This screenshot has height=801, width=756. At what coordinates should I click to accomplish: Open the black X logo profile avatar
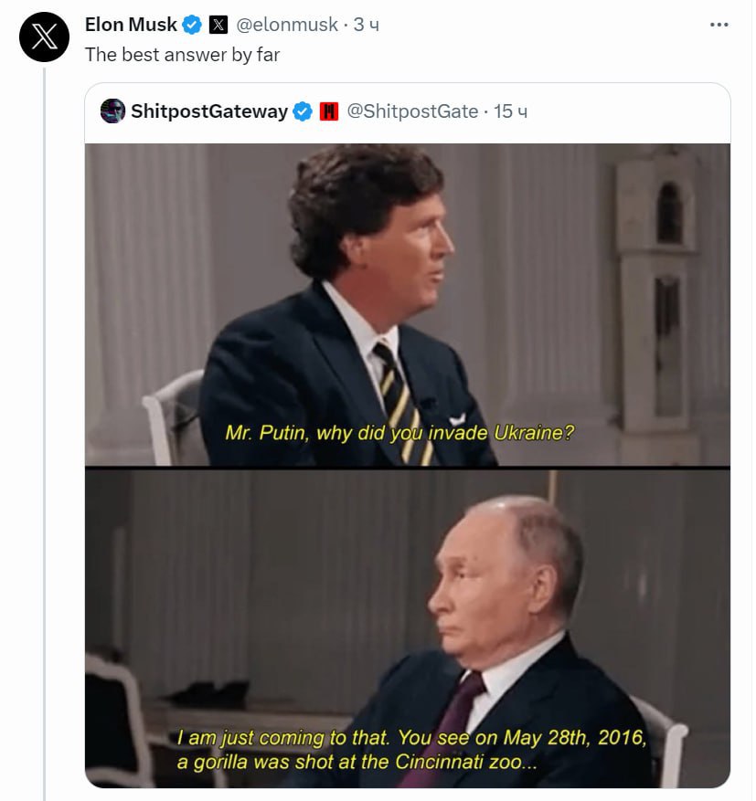45,37
